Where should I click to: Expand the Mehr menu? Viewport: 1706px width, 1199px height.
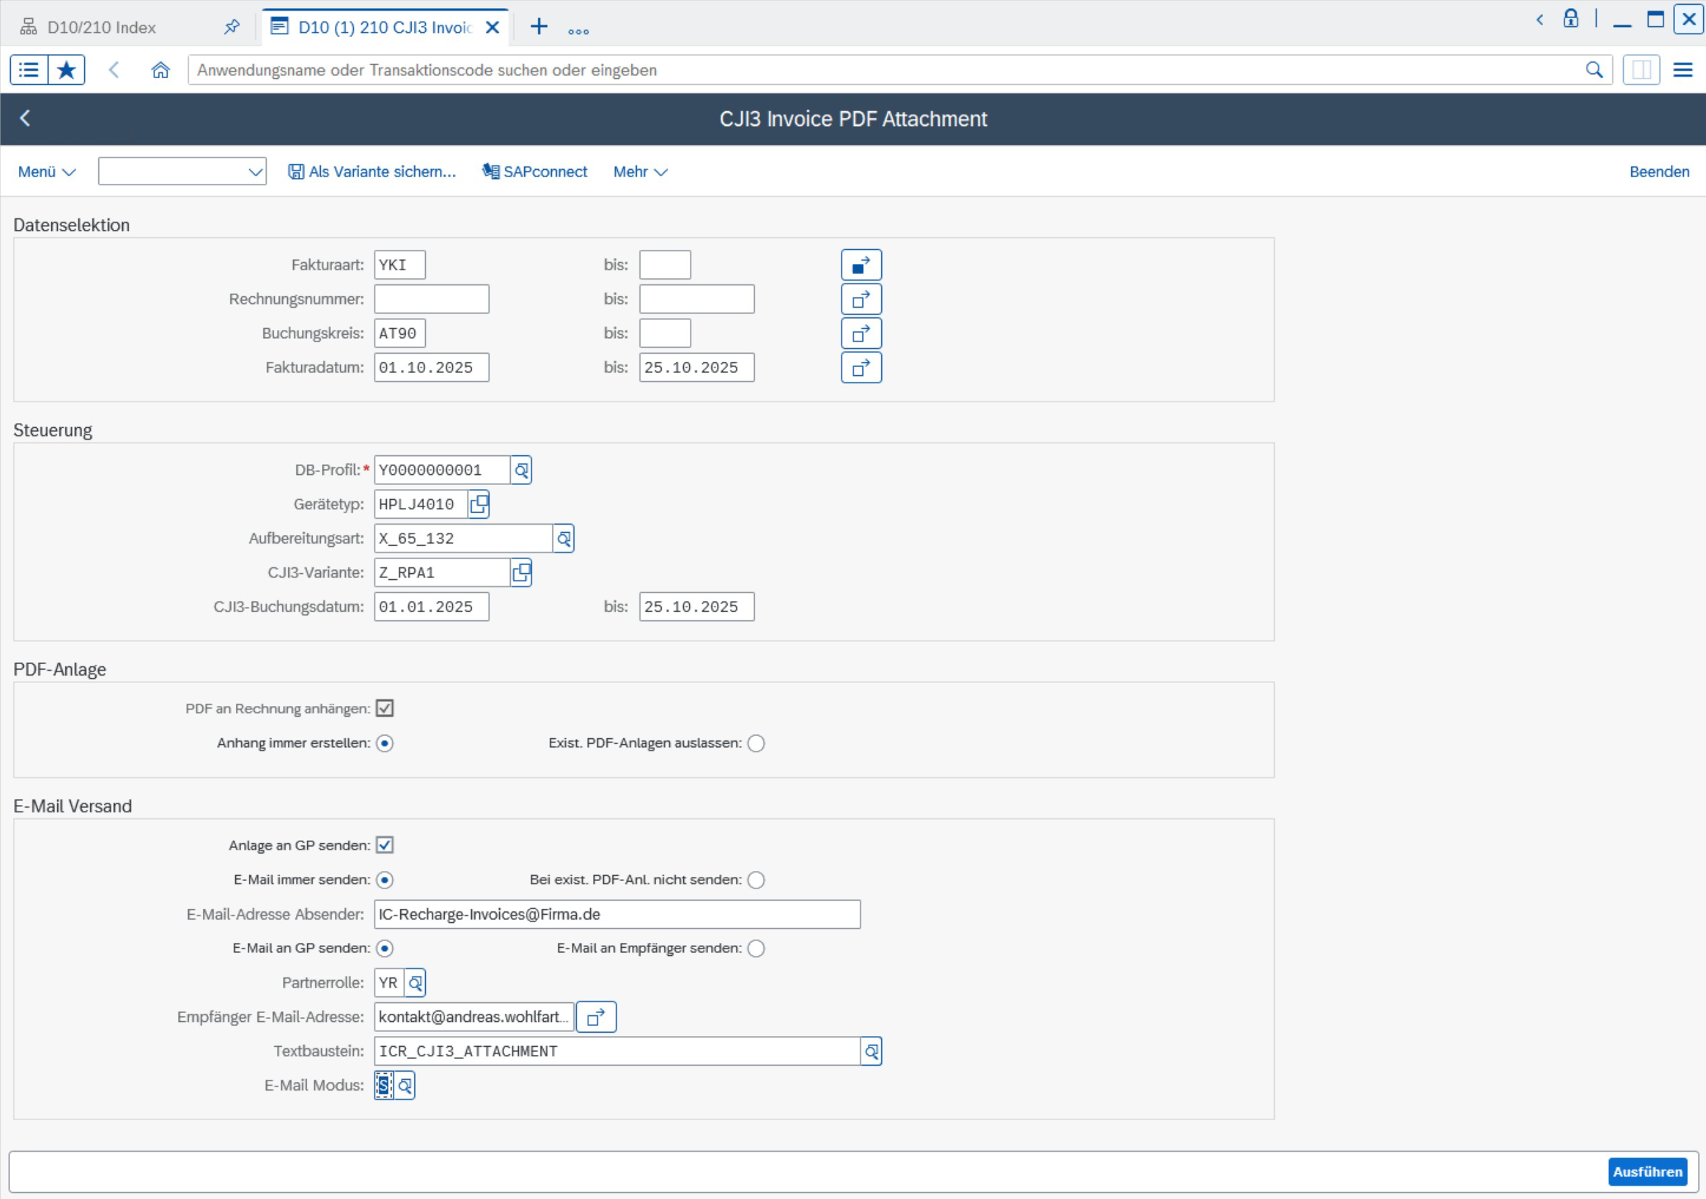pyautogui.click(x=640, y=172)
